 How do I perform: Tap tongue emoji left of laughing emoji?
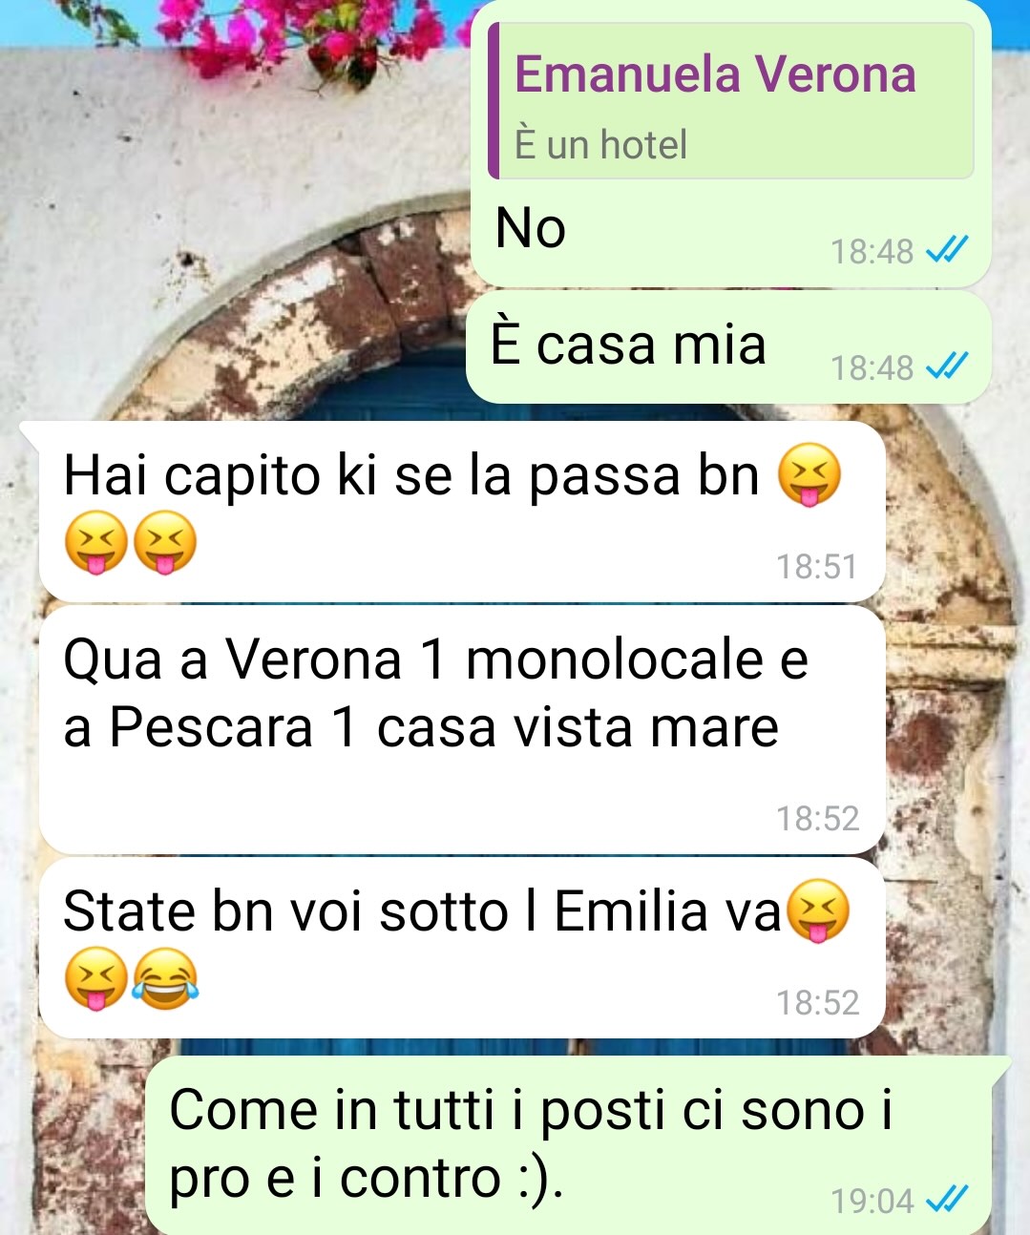pos(96,979)
